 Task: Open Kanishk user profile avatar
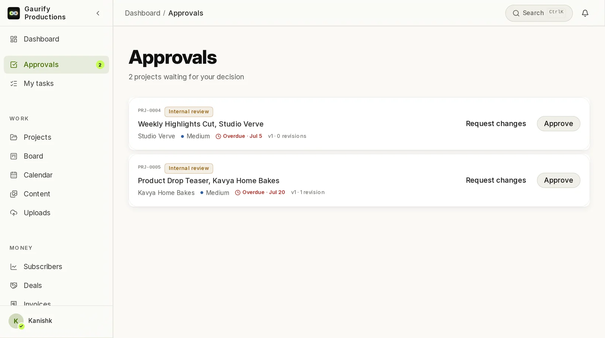coord(16,321)
